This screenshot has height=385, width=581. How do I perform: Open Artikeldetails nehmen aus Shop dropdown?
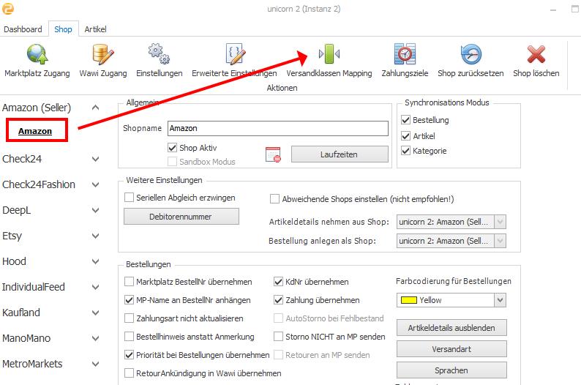coord(500,222)
